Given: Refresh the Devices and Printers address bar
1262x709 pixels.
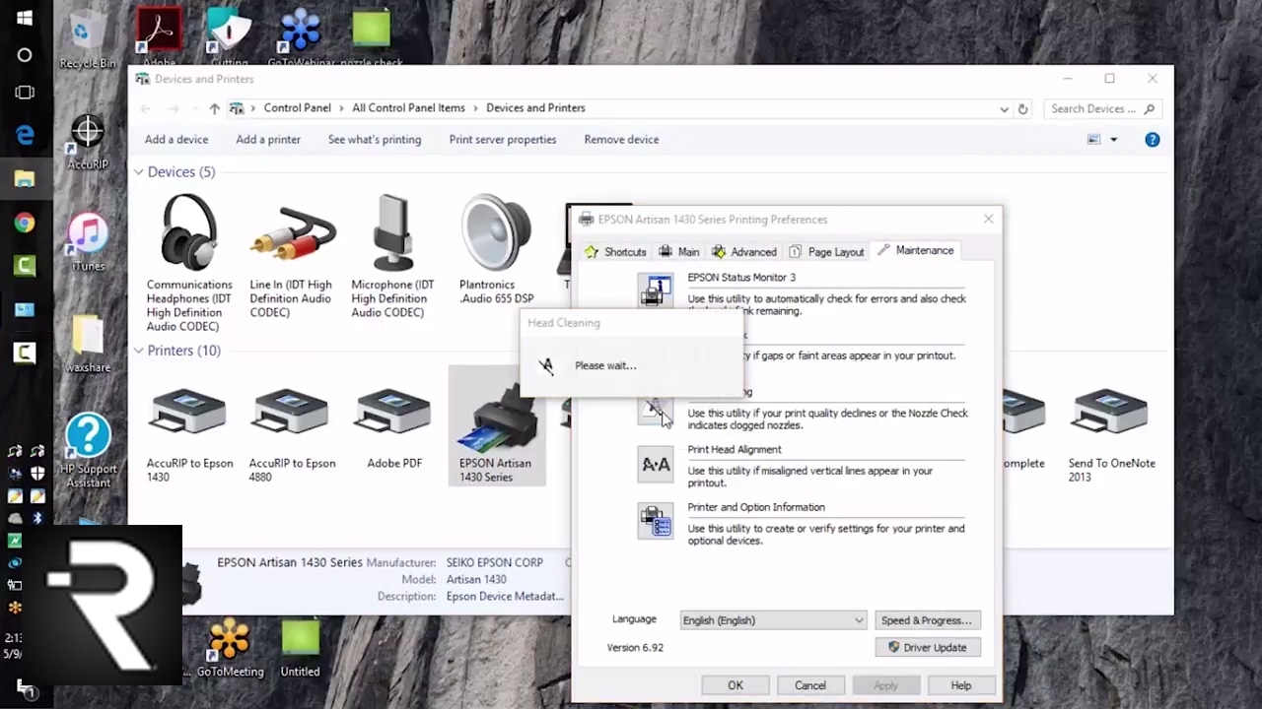Looking at the screenshot, I should (1022, 109).
